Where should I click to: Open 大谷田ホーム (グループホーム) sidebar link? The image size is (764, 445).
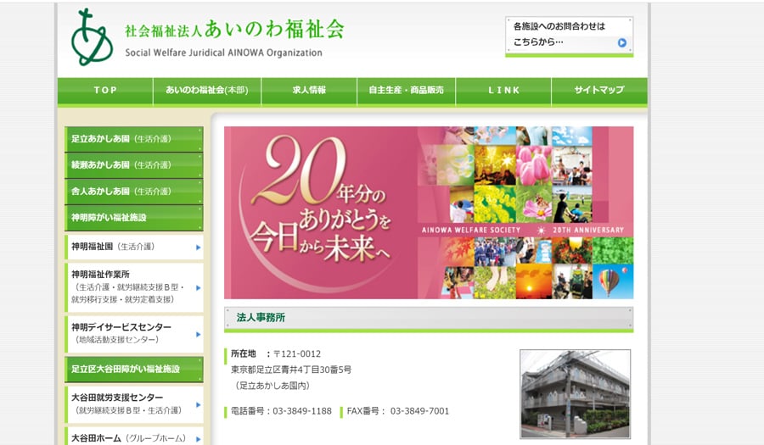click(134, 437)
